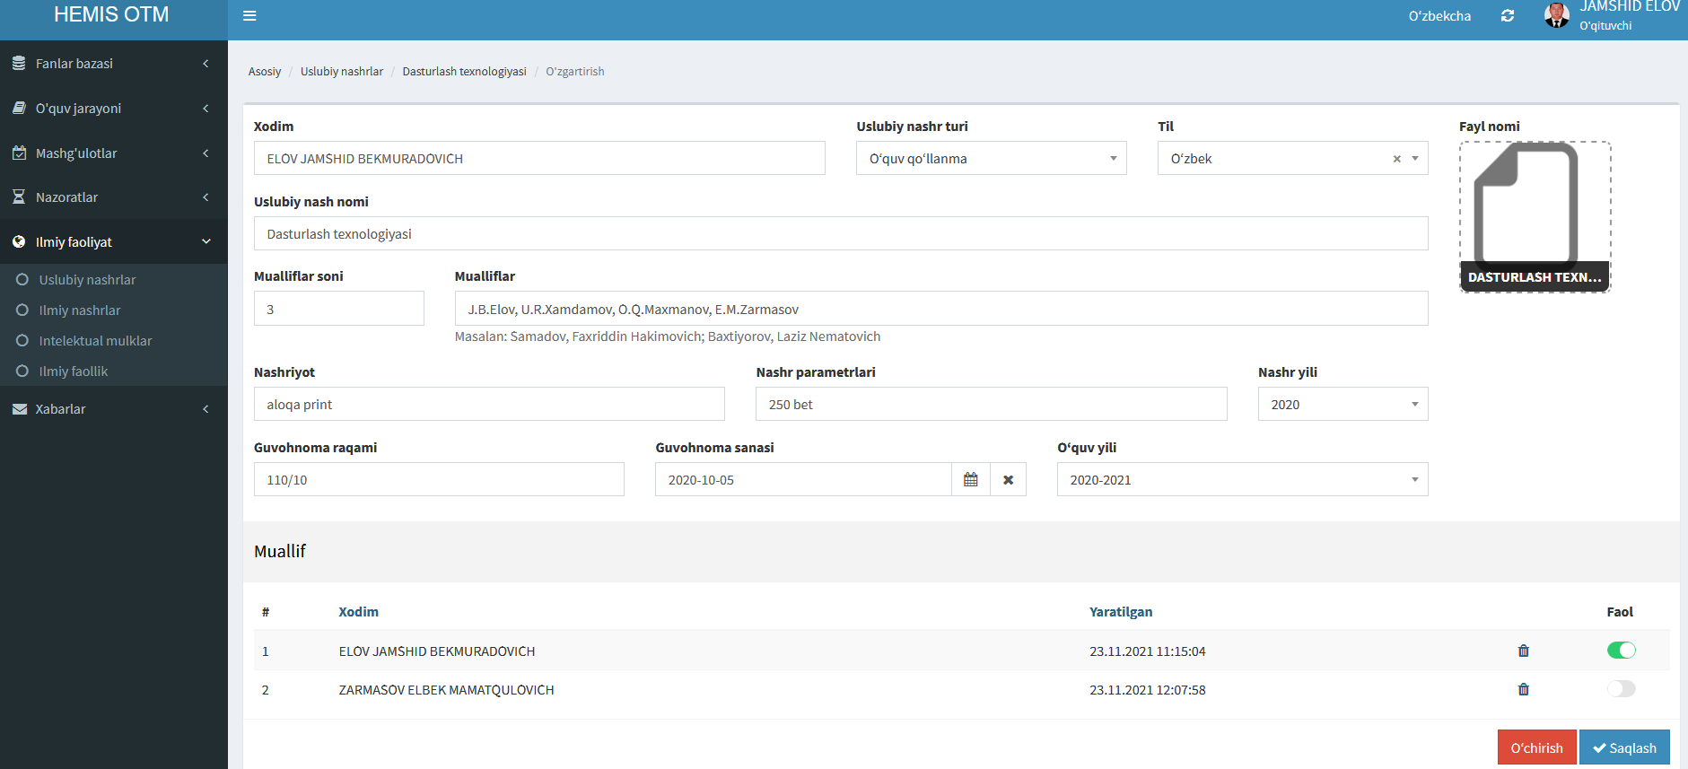Clear the Til selection with x
The width and height of the screenshot is (1688, 769).
point(1396,159)
